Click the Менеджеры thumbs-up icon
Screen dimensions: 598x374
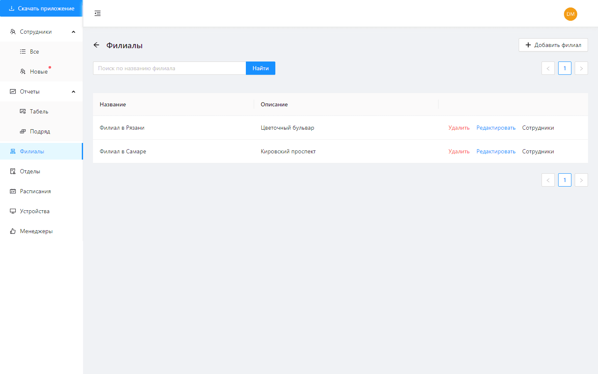[13, 231]
